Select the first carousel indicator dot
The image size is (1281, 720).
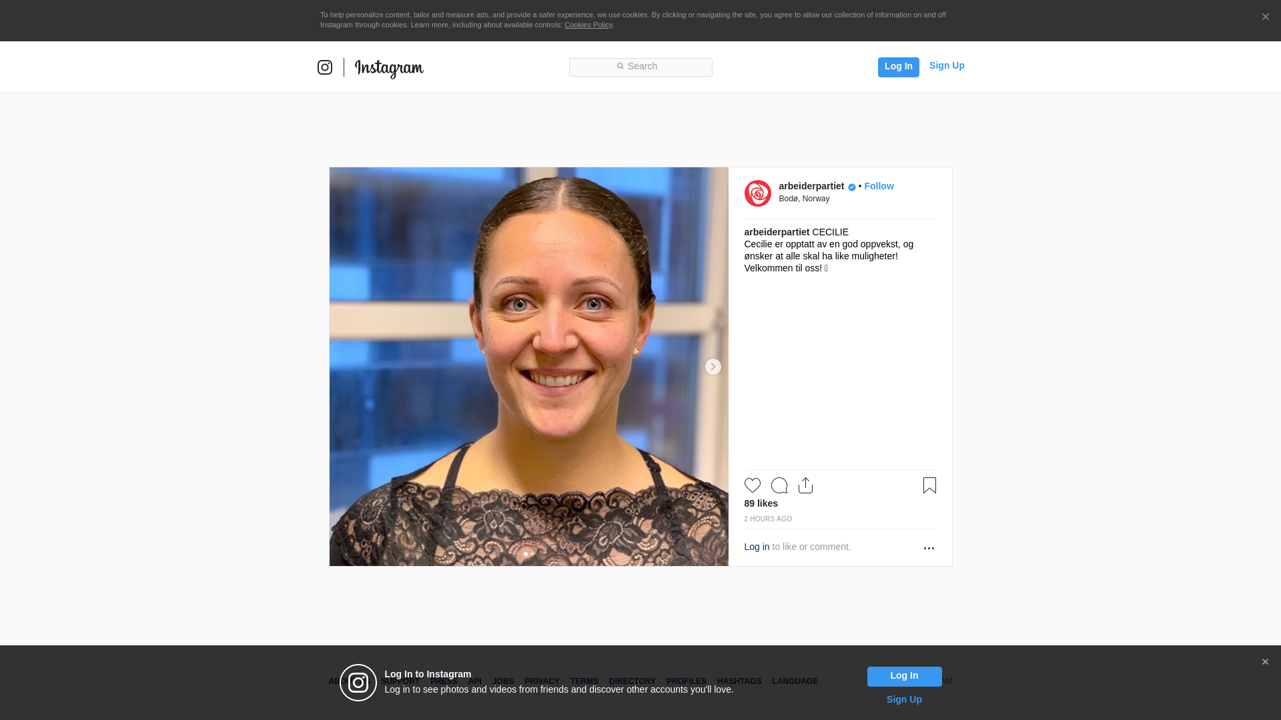pos(526,554)
